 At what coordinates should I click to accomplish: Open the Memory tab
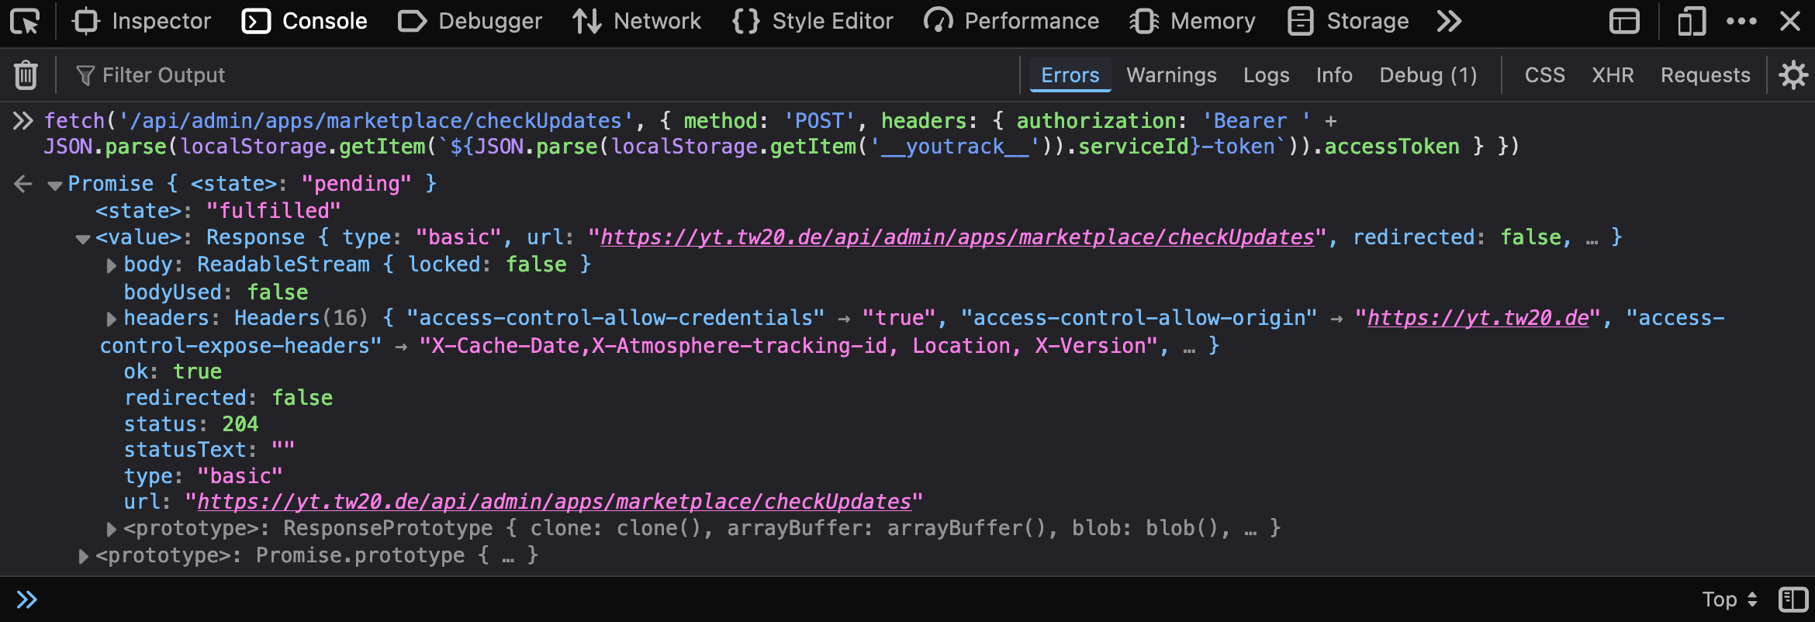pyautogui.click(x=1192, y=21)
